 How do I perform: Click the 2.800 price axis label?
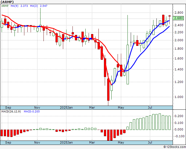[179, 13]
